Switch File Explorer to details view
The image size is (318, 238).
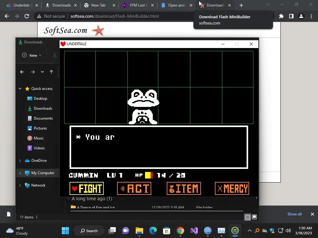(x=248, y=217)
